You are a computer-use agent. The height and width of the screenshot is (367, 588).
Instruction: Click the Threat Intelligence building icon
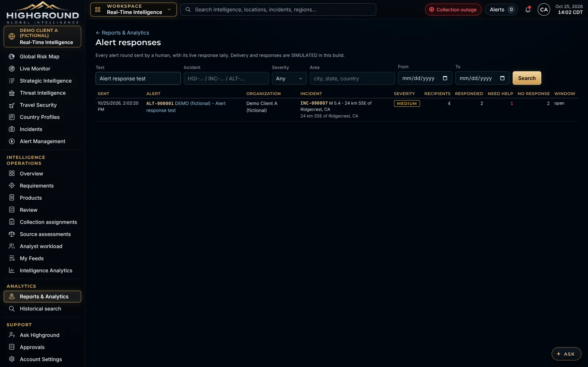point(12,93)
